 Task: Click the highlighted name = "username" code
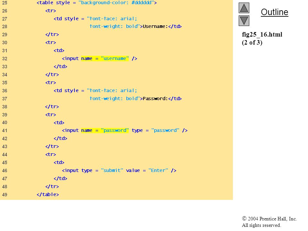tap(105, 58)
